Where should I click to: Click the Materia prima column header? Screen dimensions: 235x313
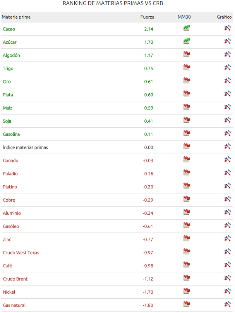tap(16, 17)
